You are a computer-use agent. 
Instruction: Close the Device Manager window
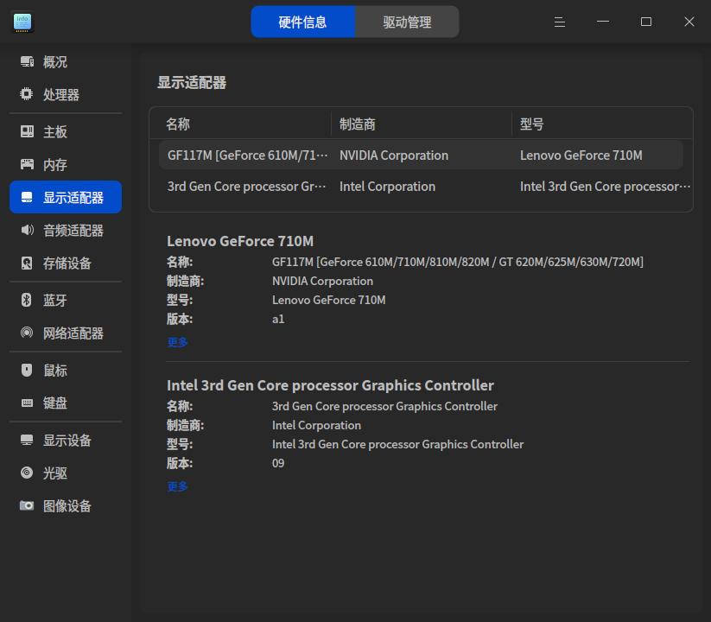pyautogui.click(x=689, y=22)
